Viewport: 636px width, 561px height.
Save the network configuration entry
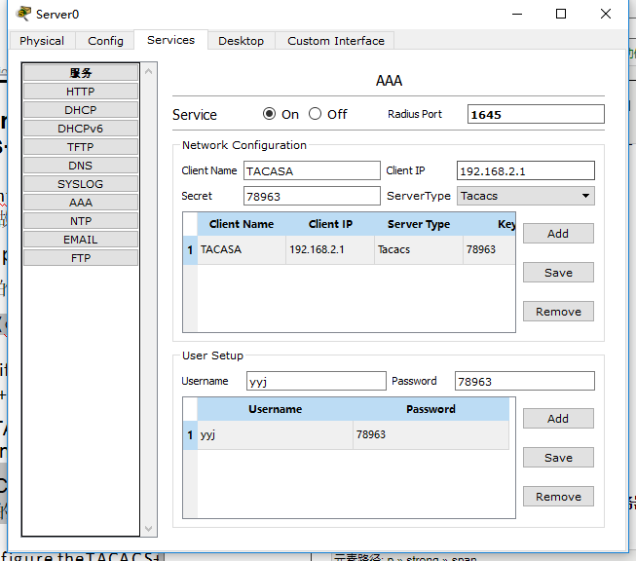558,273
